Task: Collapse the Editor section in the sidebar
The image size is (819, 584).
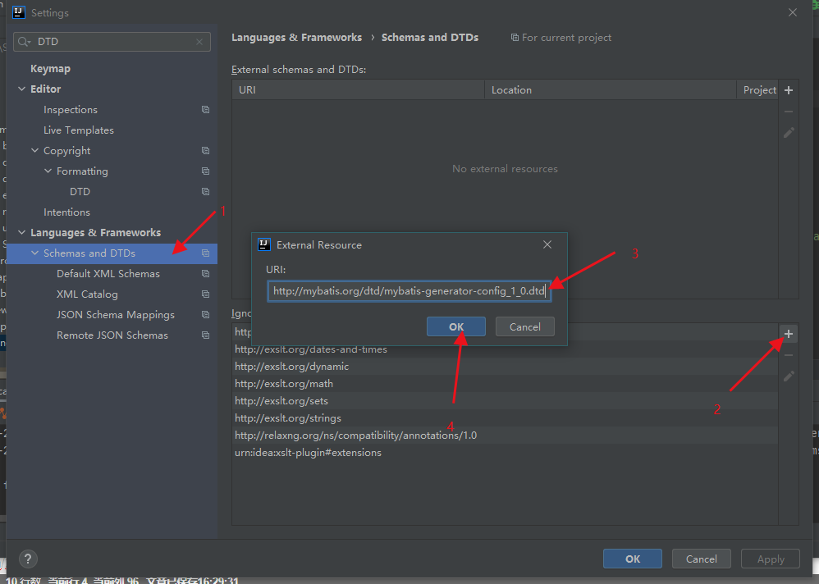Action: coord(21,89)
